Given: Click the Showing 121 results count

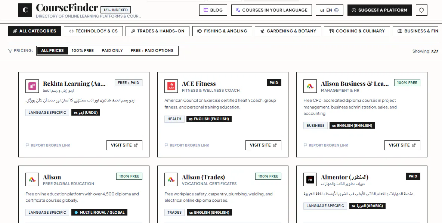Looking at the screenshot, I should pyautogui.click(x=425, y=51).
